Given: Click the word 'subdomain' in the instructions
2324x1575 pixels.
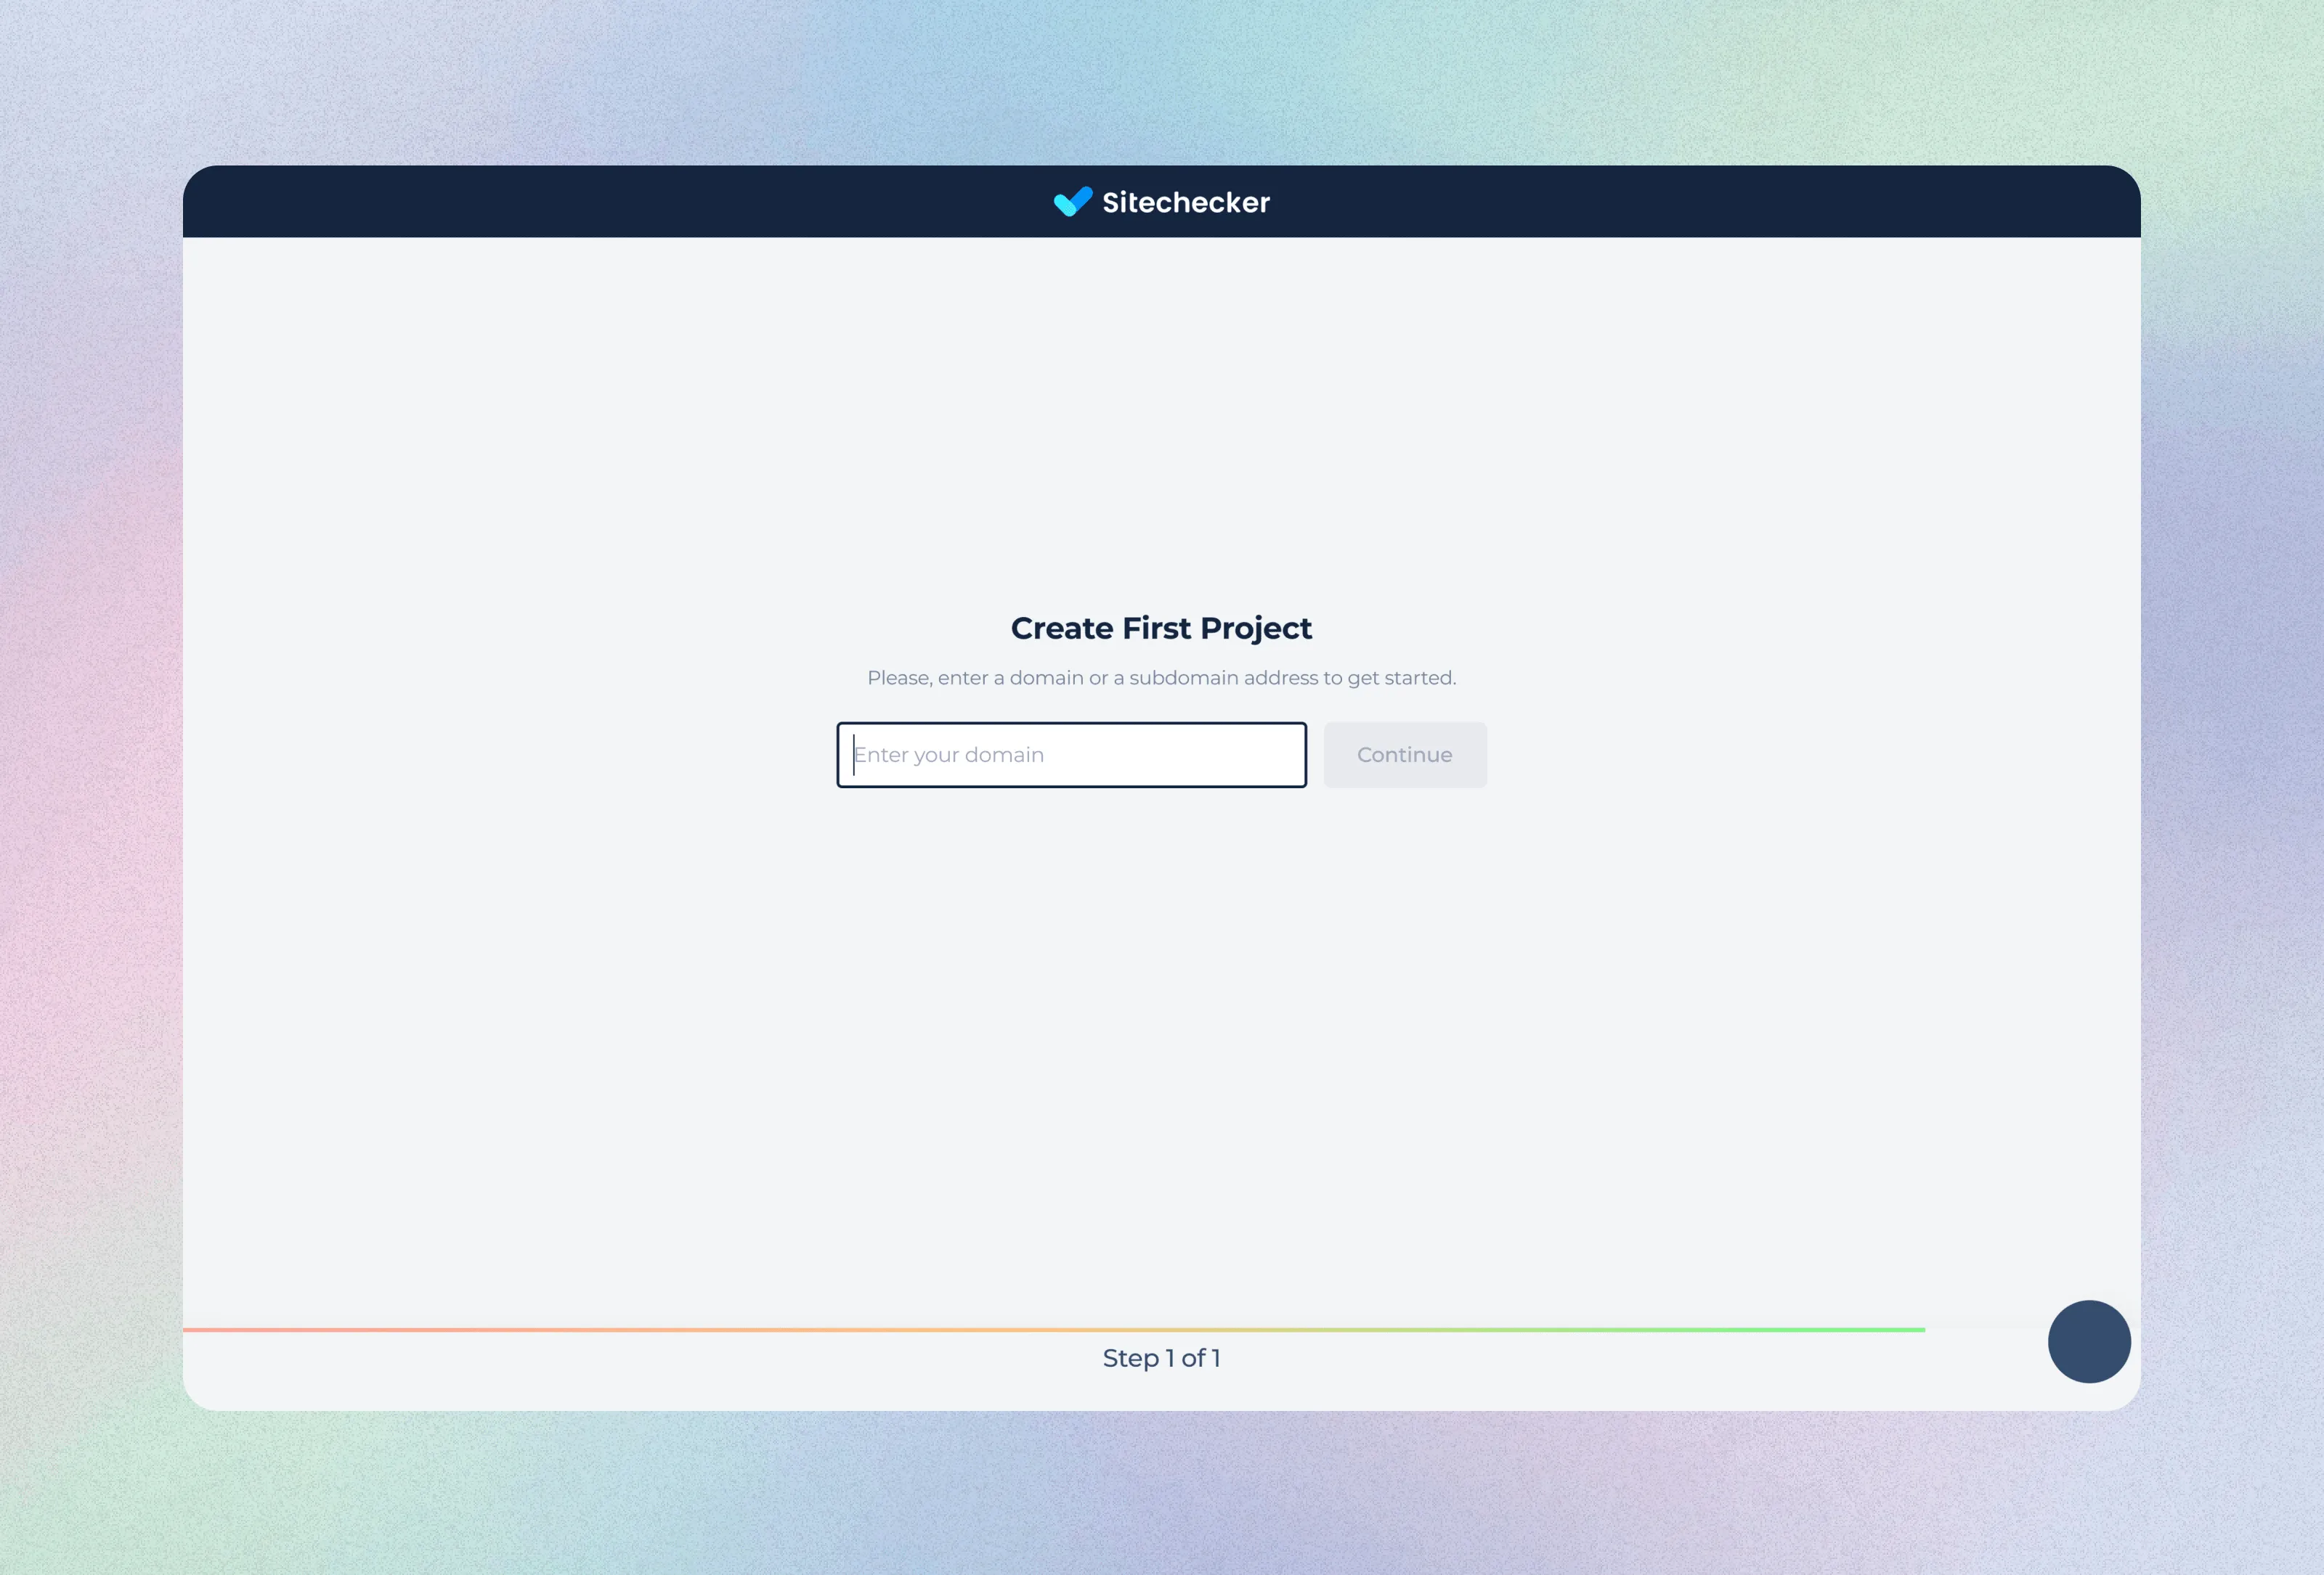Looking at the screenshot, I should tap(1184, 678).
